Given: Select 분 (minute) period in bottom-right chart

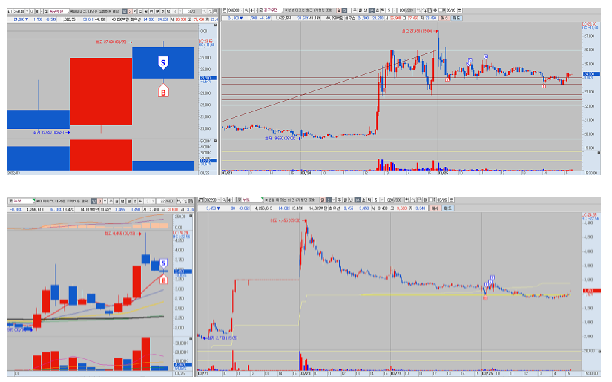Looking at the screenshot, I should [x=357, y=200].
